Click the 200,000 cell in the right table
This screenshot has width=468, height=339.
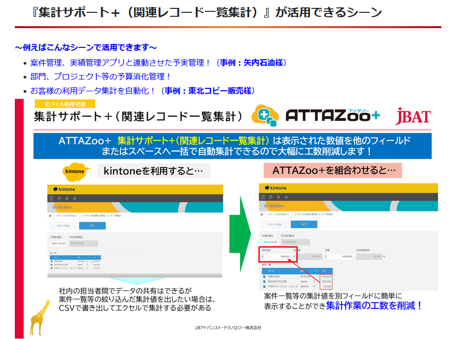pyautogui.click(x=326, y=281)
